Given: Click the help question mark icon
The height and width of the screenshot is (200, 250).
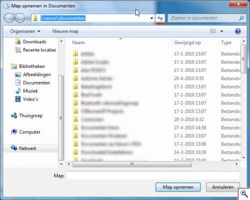Looking at the screenshot, I should click(x=237, y=31).
